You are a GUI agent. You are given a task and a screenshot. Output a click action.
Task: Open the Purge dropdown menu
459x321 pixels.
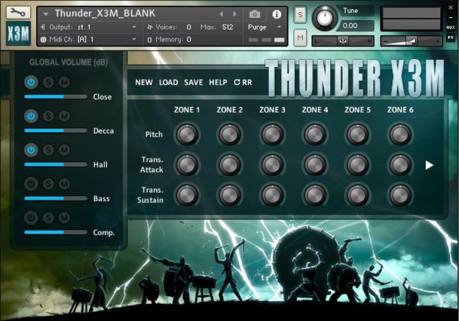point(264,27)
